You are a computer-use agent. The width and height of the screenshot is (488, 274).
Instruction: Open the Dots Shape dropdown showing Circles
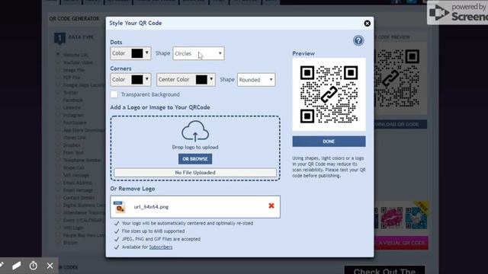(198, 53)
